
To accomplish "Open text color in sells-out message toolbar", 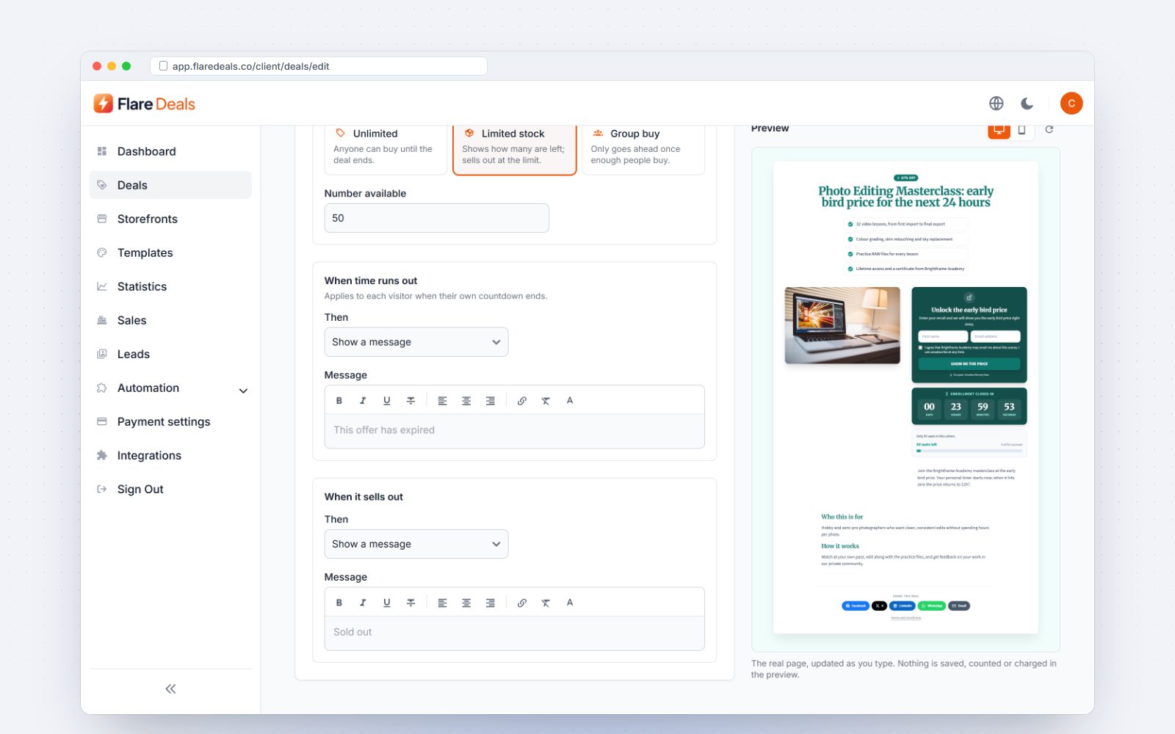I will (570, 603).
